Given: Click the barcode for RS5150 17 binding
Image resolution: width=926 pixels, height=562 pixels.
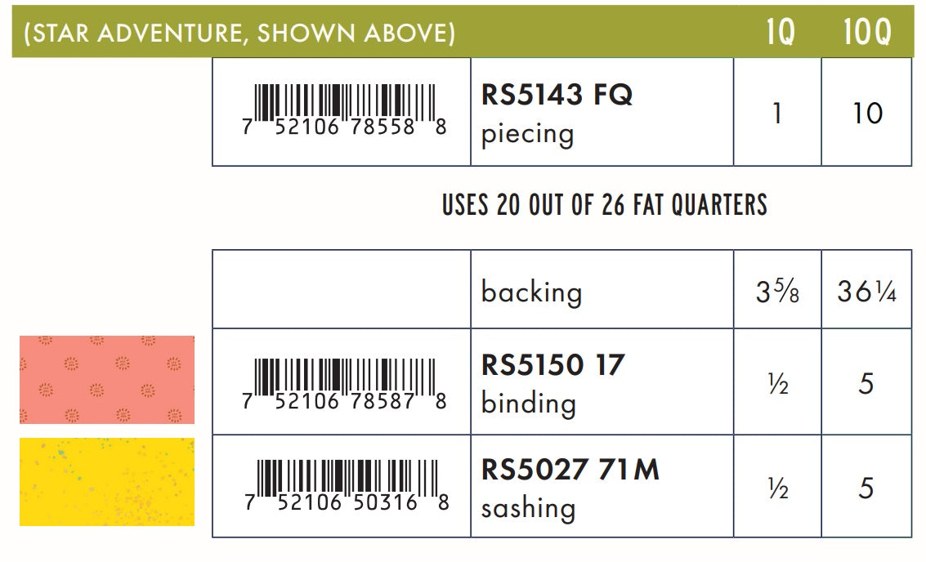Looking at the screenshot, I should (345, 382).
